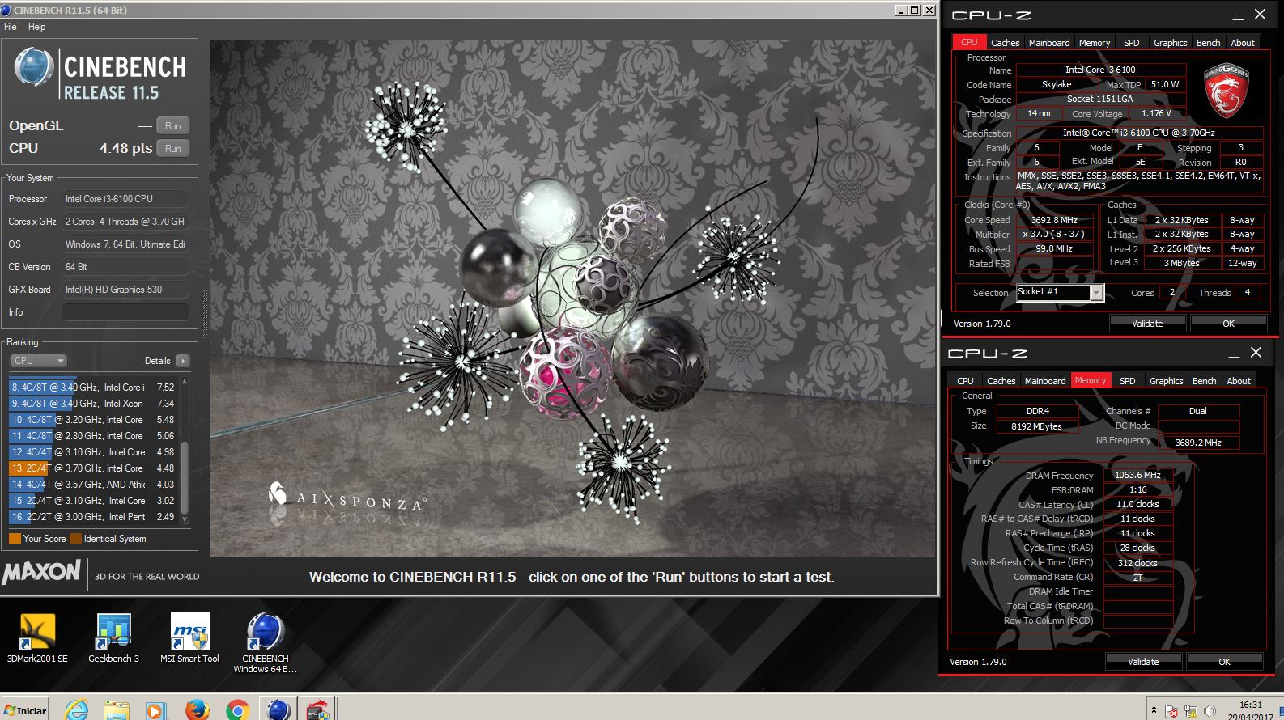Open SPD tab in lower CPU-Z window
1284x720 pixels.
(1128, 381)
